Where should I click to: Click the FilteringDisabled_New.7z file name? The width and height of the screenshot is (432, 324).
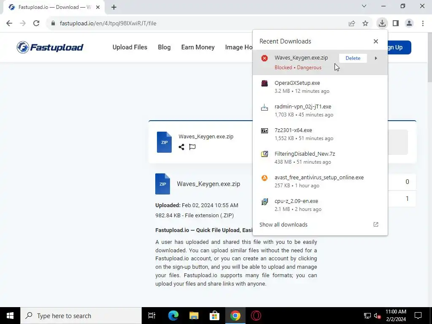point(305,154)
